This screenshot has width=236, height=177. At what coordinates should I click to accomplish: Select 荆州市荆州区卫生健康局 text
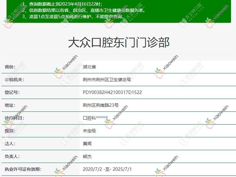[x=107, y=80]
